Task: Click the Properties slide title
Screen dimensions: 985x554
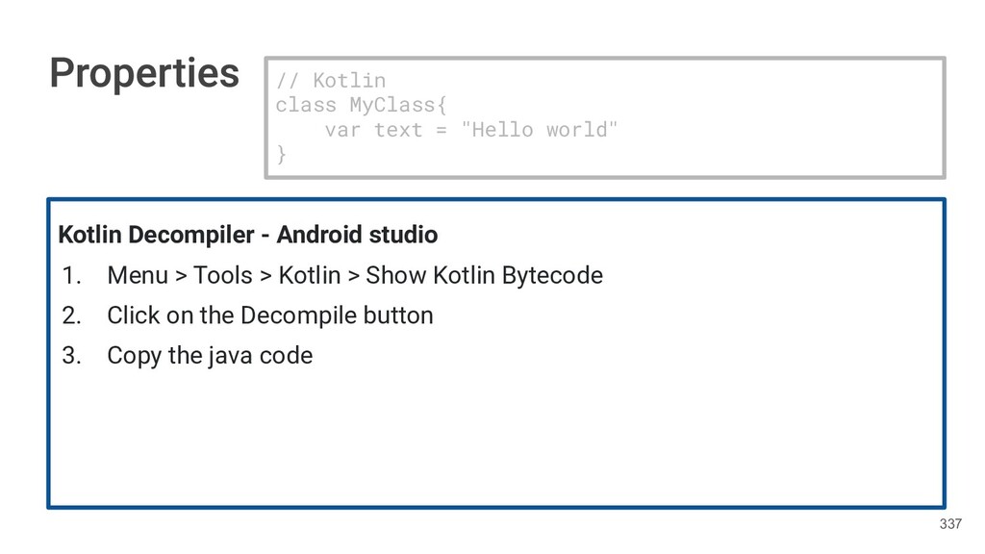Action: (x=144, y=73)
